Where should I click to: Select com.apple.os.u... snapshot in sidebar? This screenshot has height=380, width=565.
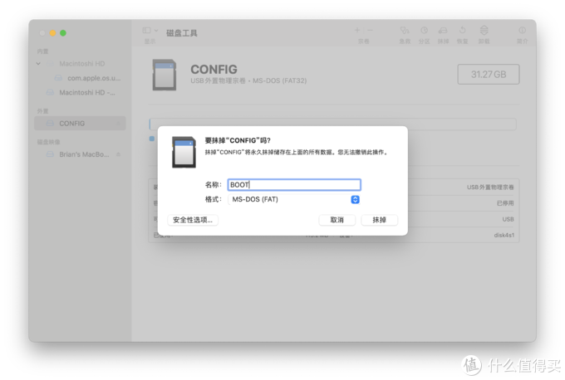(94, 78)
